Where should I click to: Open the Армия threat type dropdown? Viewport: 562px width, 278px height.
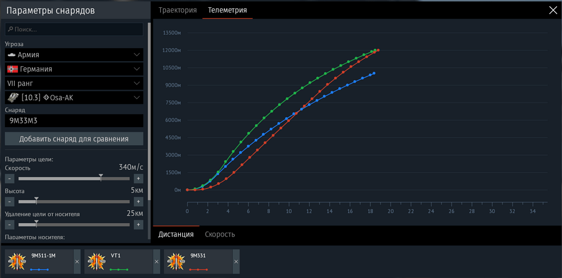[74, 55]
